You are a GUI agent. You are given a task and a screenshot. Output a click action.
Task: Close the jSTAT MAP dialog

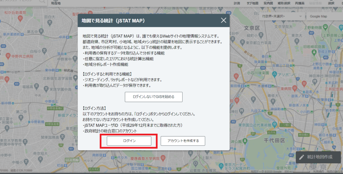click(x=223, y=20)
